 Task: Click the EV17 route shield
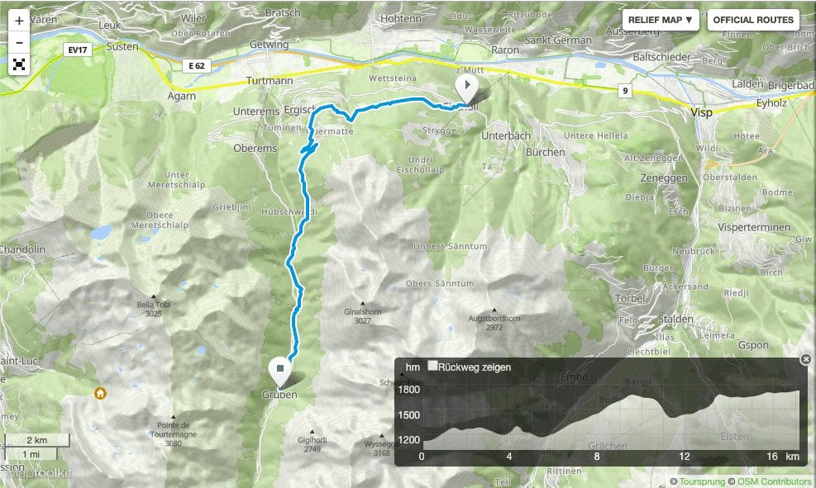[78, 50]
